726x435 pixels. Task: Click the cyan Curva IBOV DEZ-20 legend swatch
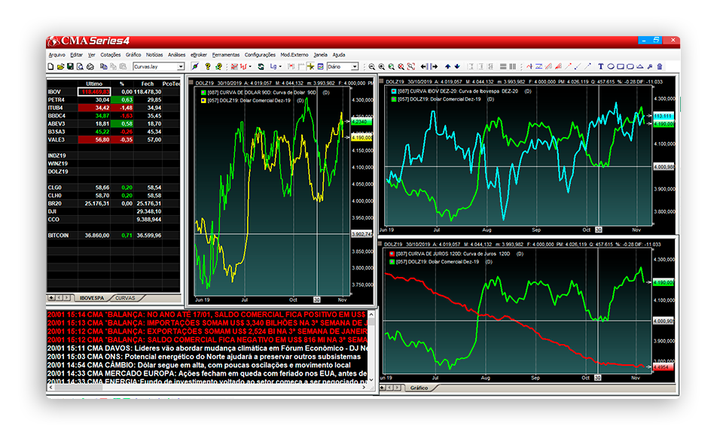(x=394, y=91)
